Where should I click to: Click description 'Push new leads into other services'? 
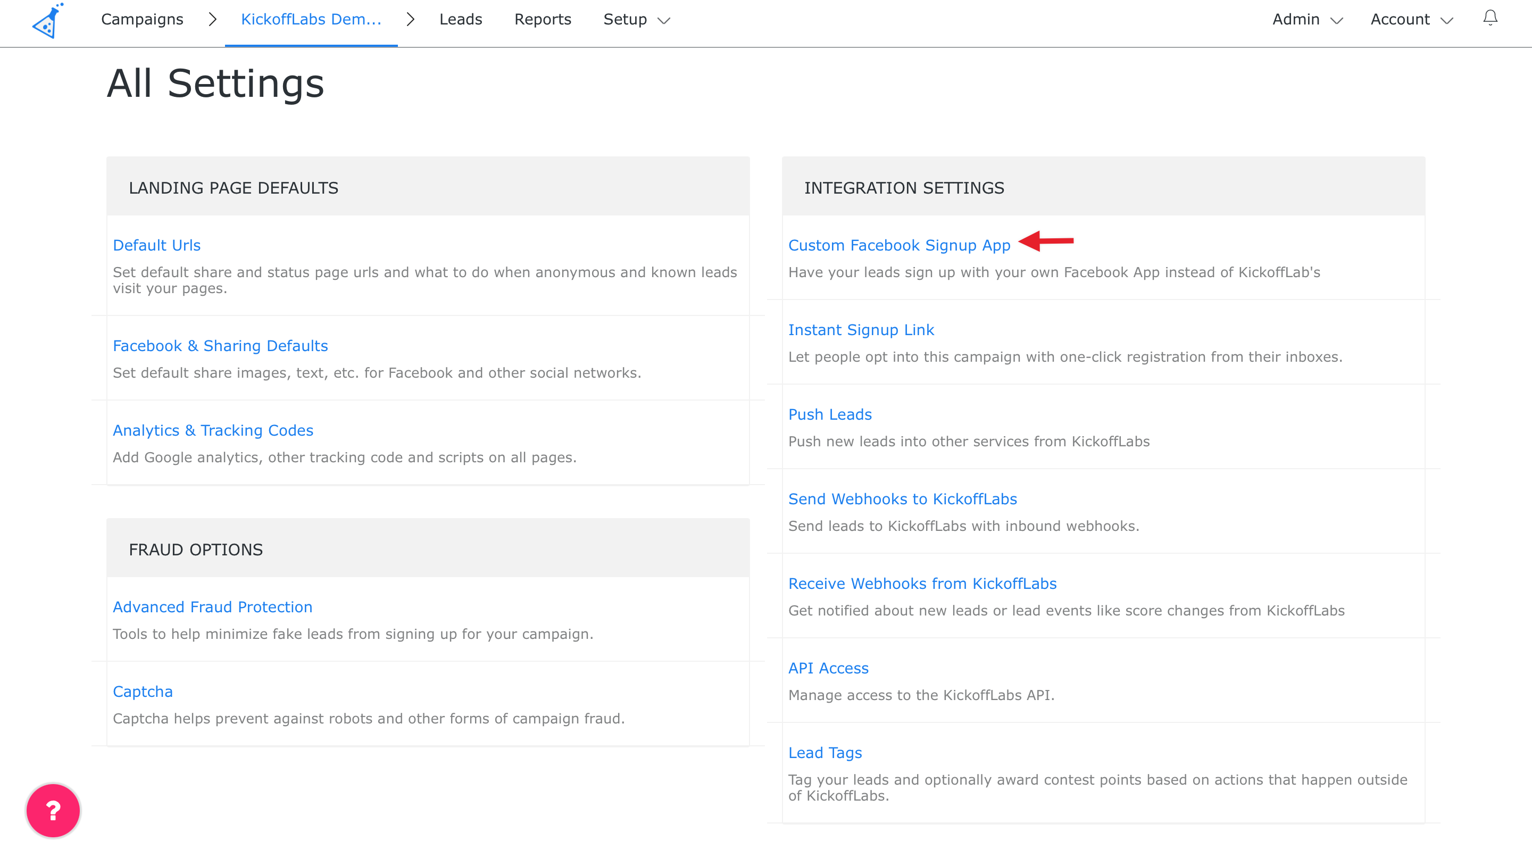969,441
